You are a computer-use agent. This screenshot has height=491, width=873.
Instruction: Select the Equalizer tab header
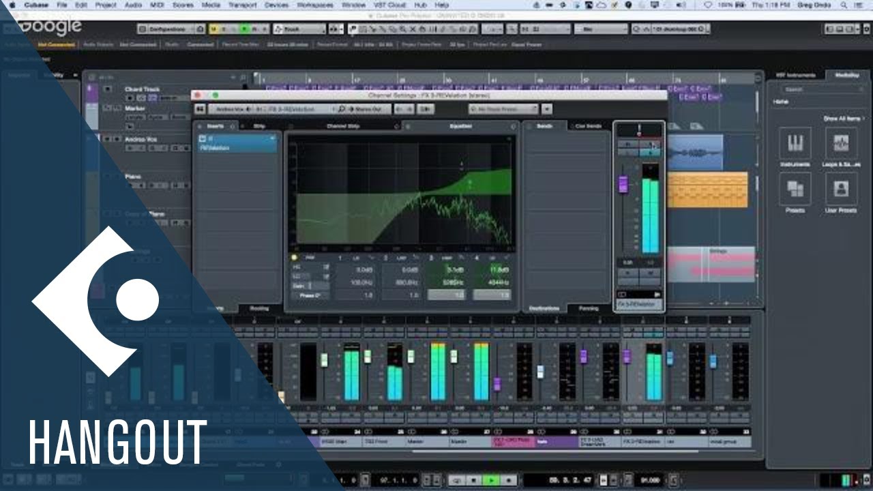click(460, 126)
